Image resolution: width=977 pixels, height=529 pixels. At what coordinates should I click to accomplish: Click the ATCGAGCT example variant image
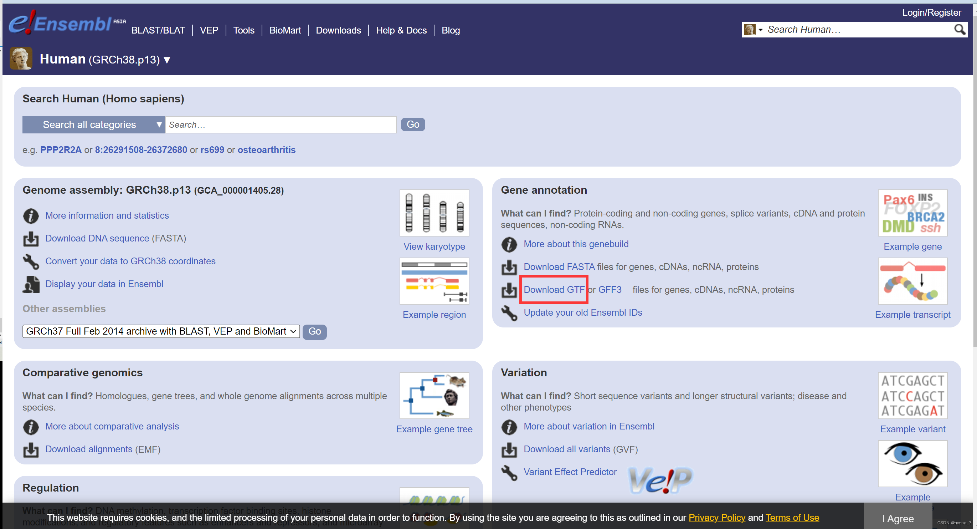point(912,396)
